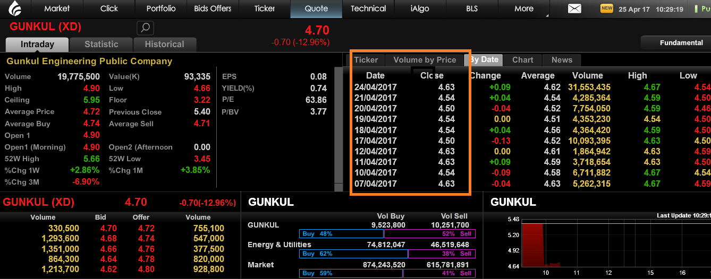Select the 12/04/2017 row date
This screenshot has width=711, height=279.
[375, 151]
